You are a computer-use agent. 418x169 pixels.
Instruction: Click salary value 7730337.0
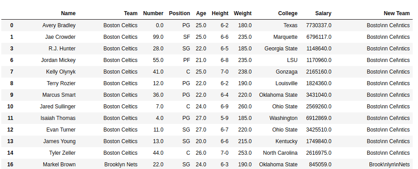tap(319, 25)
